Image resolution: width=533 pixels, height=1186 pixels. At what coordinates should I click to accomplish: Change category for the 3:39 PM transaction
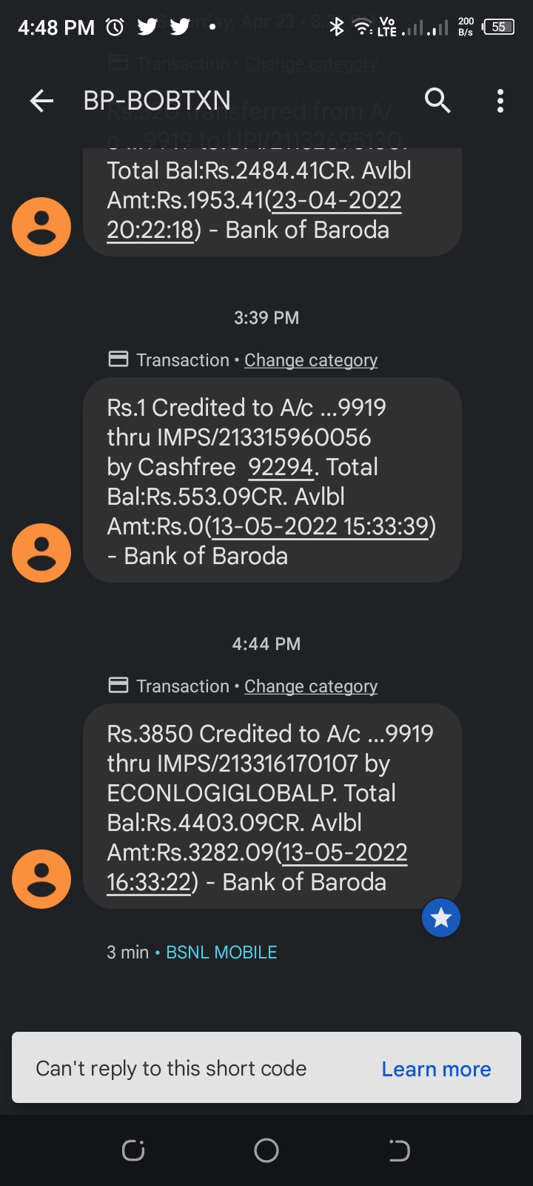point(311,360)
